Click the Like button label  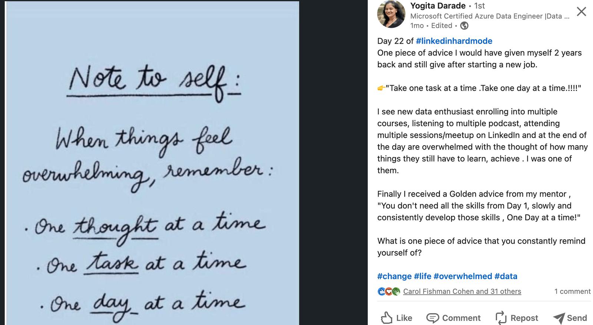404,318
